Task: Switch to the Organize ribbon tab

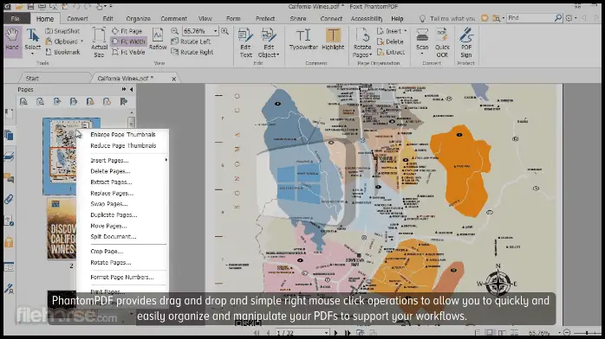Action: [138, 18]
